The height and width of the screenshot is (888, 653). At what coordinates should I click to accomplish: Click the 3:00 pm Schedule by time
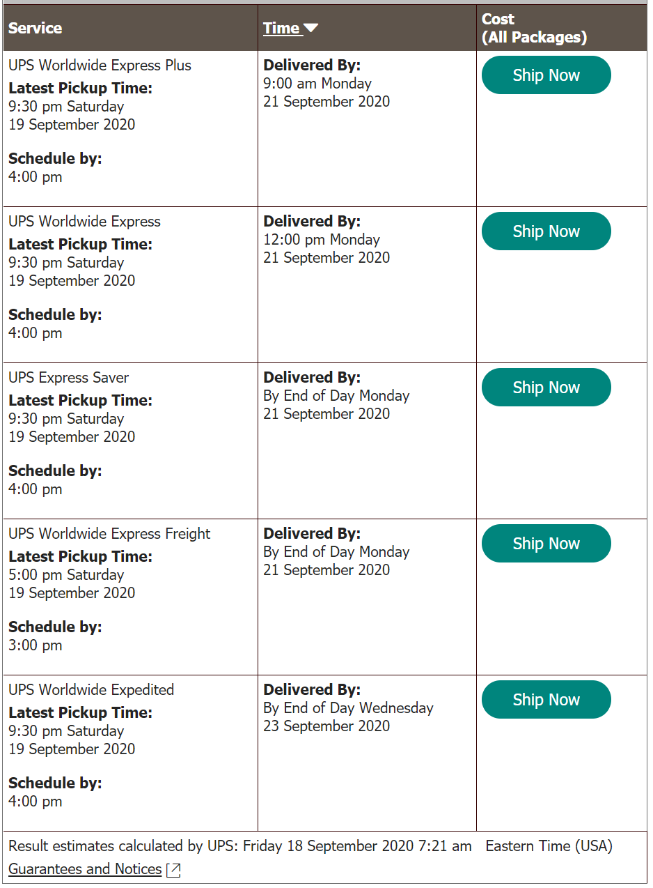(36, 645)
